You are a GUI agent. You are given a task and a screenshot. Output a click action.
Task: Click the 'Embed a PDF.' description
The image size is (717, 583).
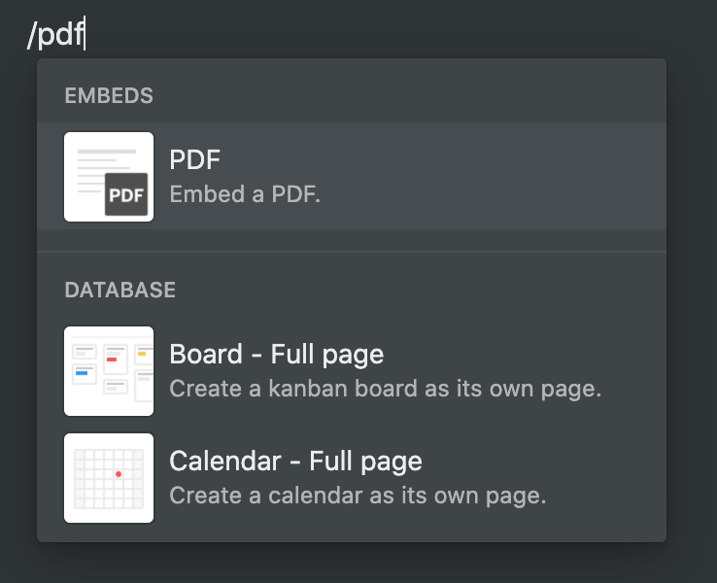tap(245, 194)
